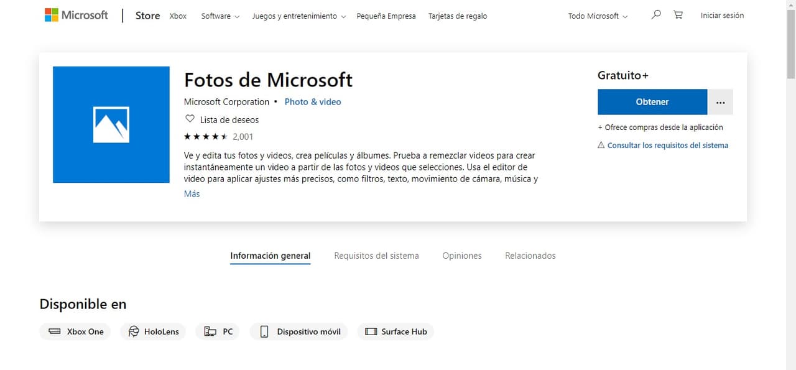Switch to the Opiniones tab
The height and width of the screenshot is (370, 796).
(461, 256)
